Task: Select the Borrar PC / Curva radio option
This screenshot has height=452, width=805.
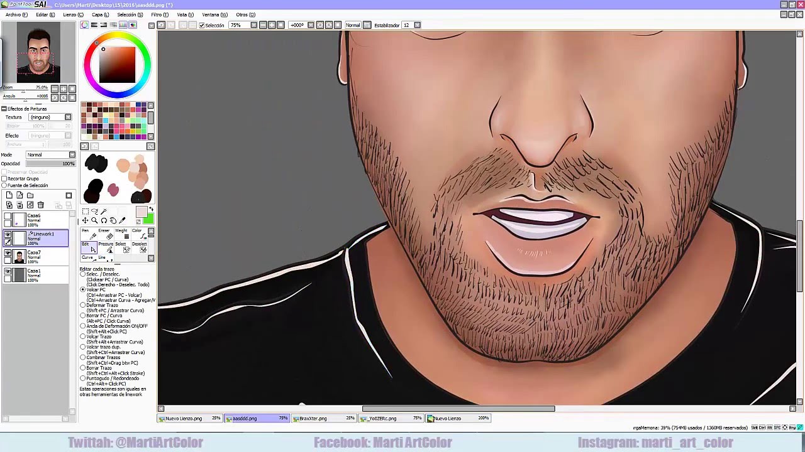Action: [x=82, y=316]
